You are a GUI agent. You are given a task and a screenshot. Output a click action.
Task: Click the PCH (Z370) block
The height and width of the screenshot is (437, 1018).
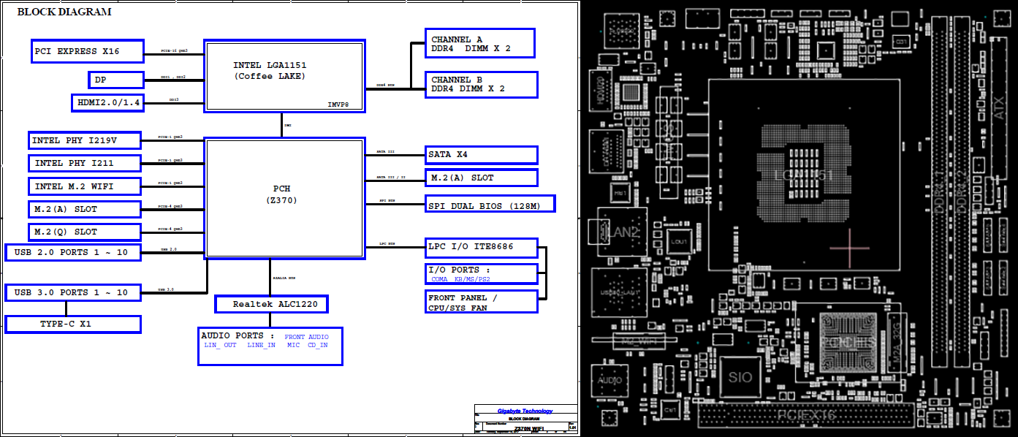[x=284, y=197]
